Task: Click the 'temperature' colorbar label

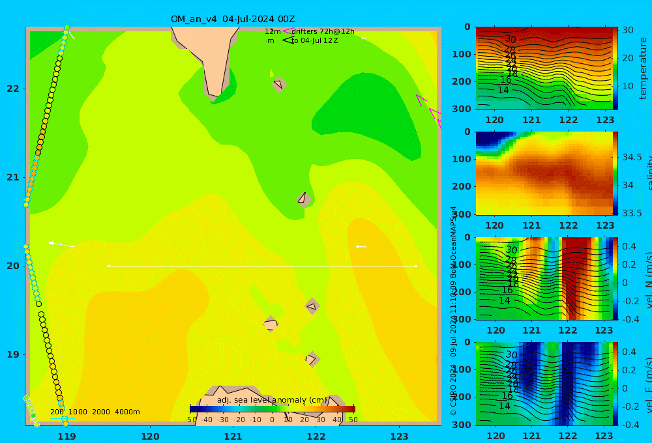Action: point(644,68)
